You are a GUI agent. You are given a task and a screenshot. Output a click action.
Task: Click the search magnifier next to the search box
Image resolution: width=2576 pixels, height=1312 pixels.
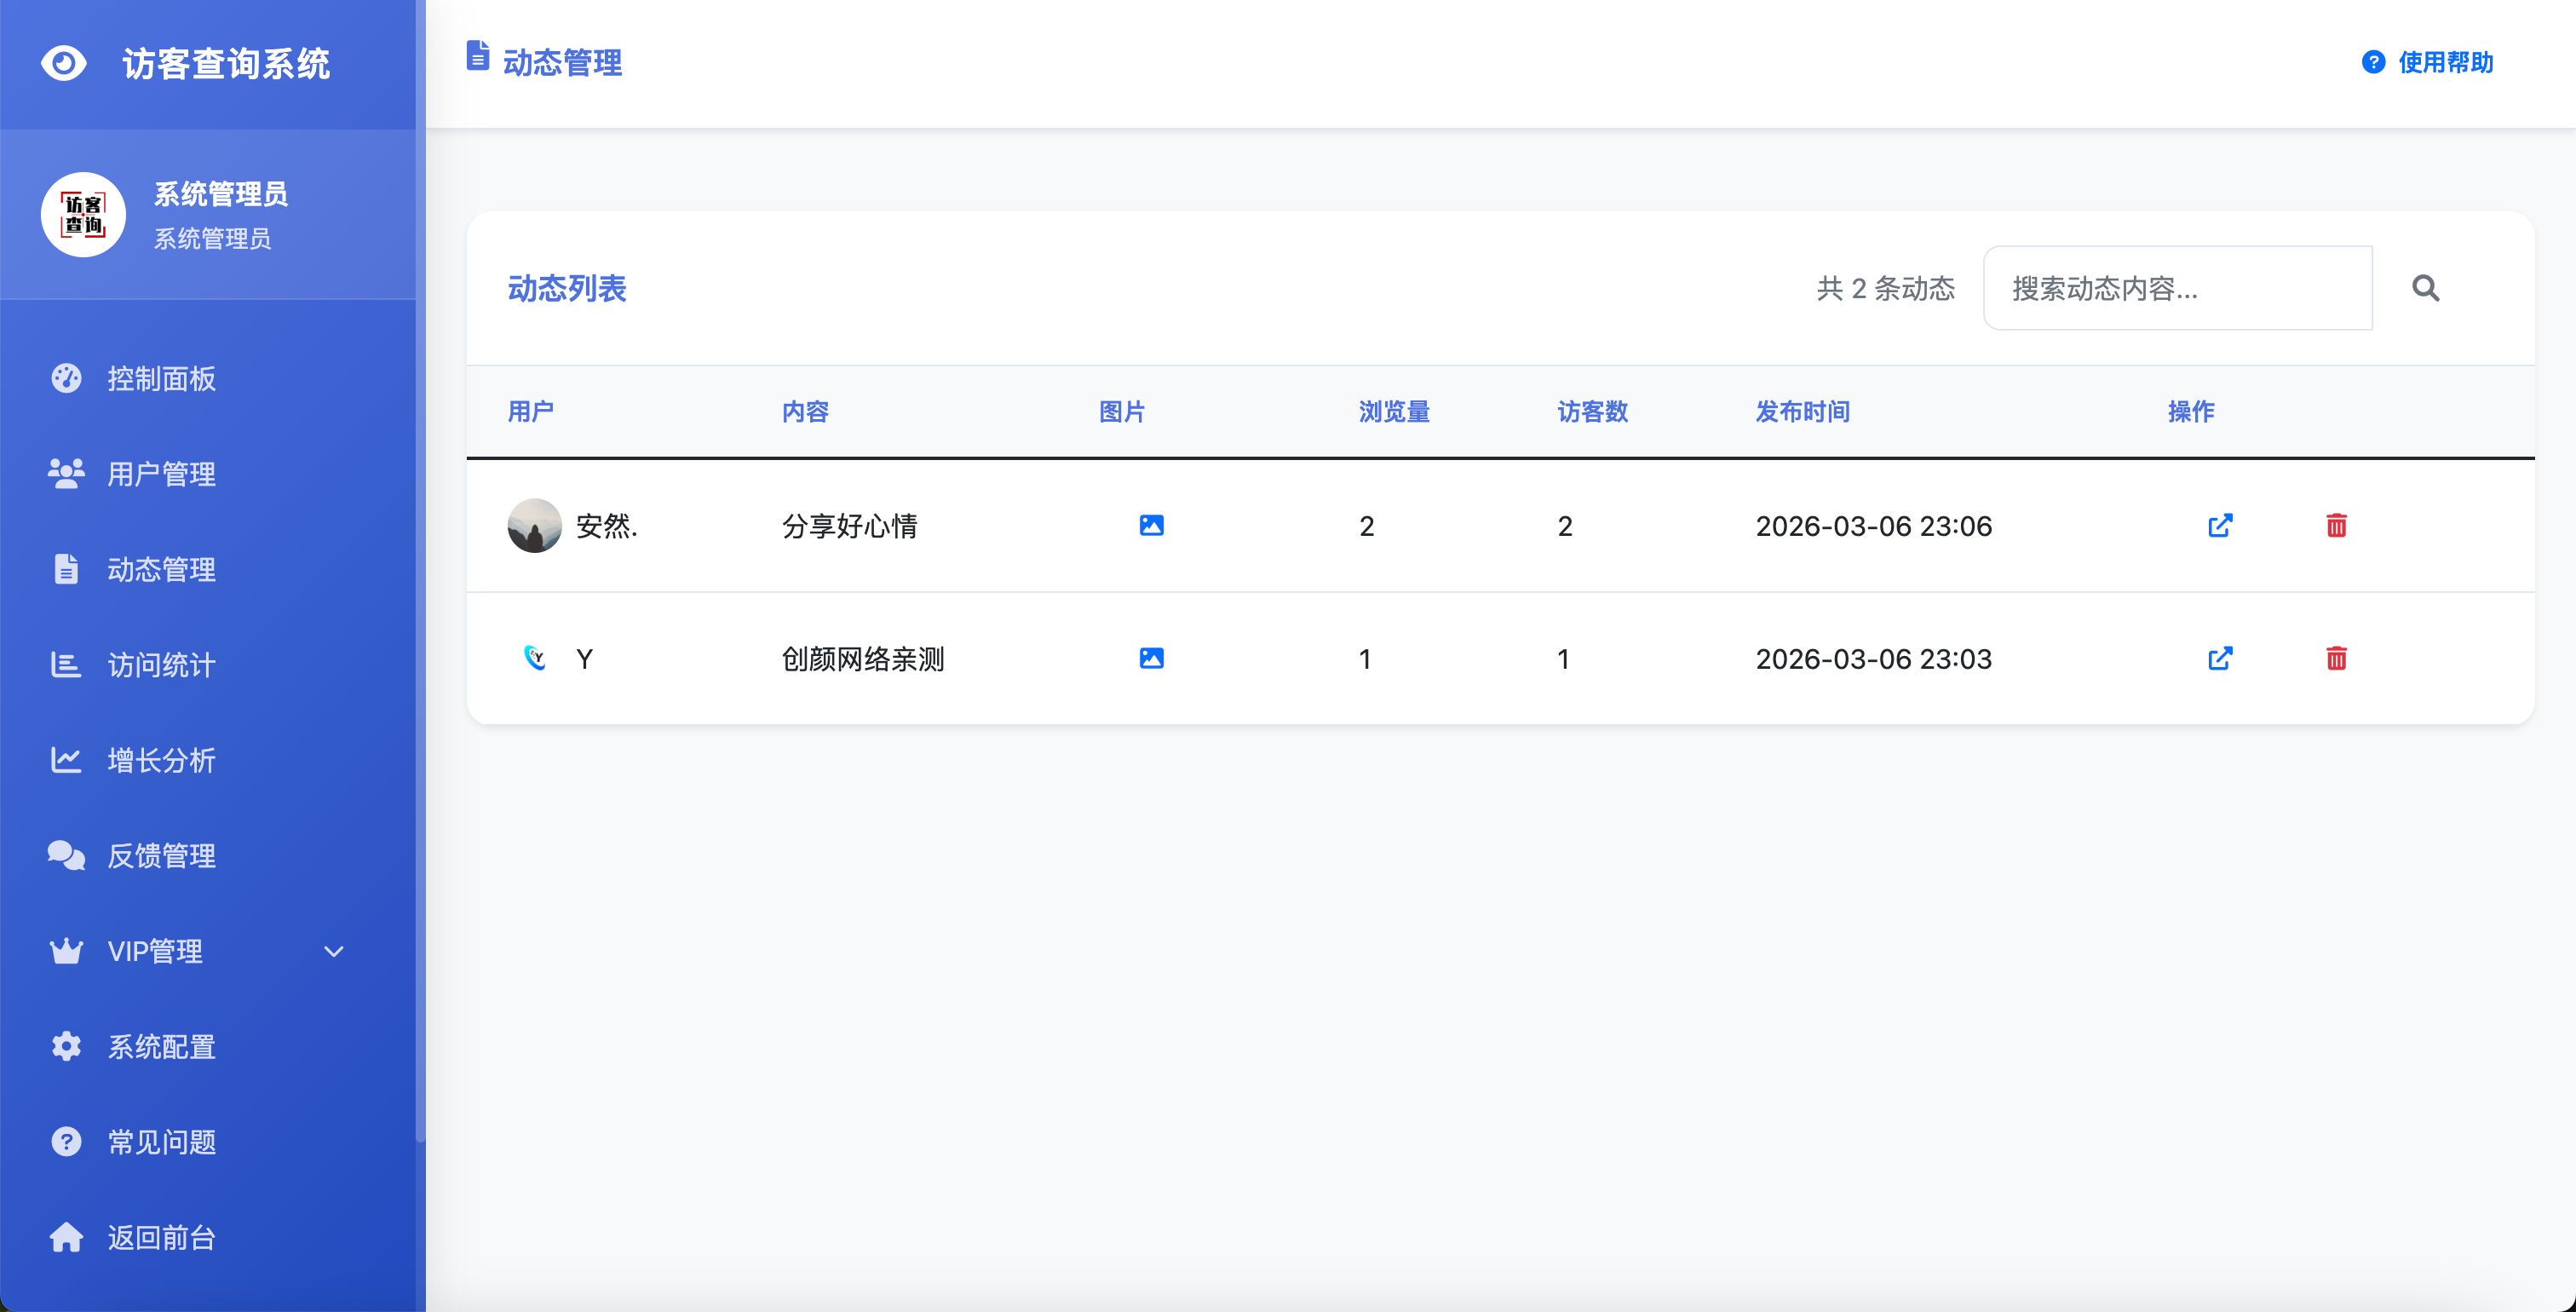tap(2425, 288)
